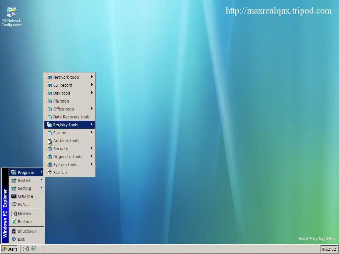Expand the Disk tools submenu arrow

(92, 93)
